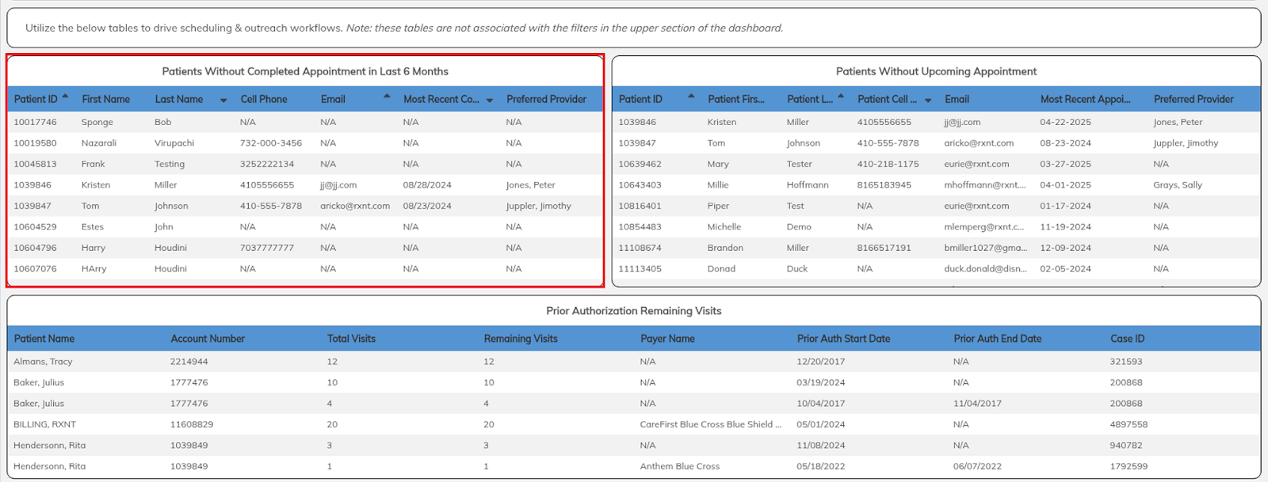Open Most Recent Co... column dropdown arrow
Viewport: 1268px width, 482px height.
490,101
